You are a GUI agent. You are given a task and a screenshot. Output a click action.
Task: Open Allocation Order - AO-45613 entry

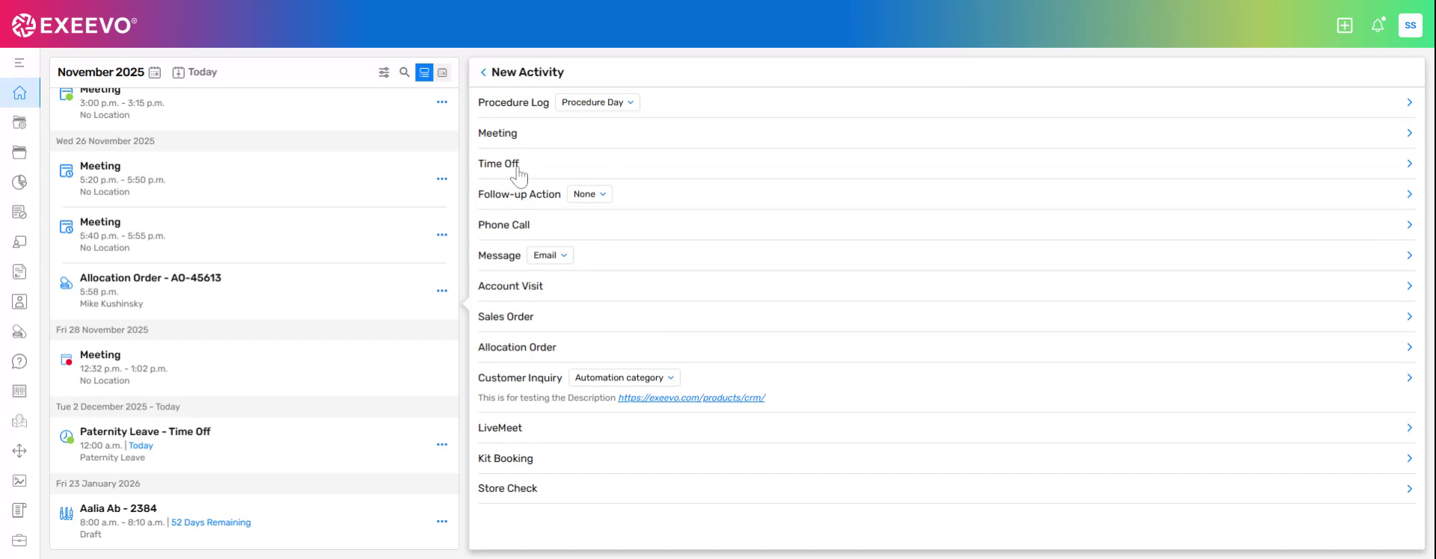(254, 291)
